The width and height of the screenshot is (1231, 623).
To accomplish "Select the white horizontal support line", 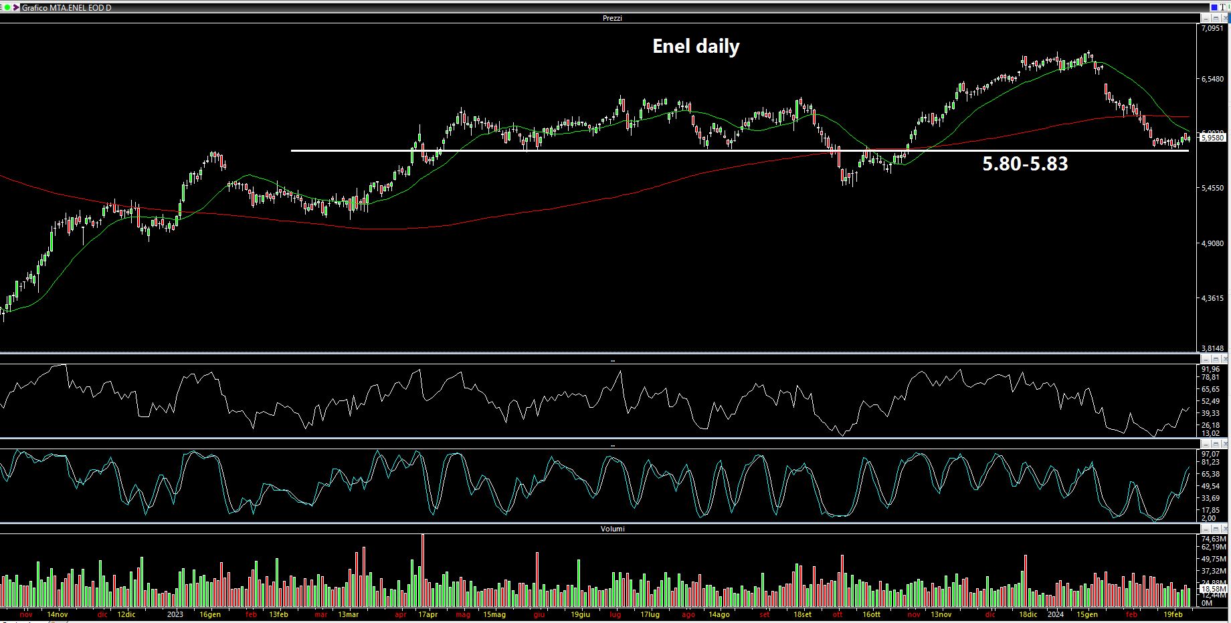I will tap(739, 150).
